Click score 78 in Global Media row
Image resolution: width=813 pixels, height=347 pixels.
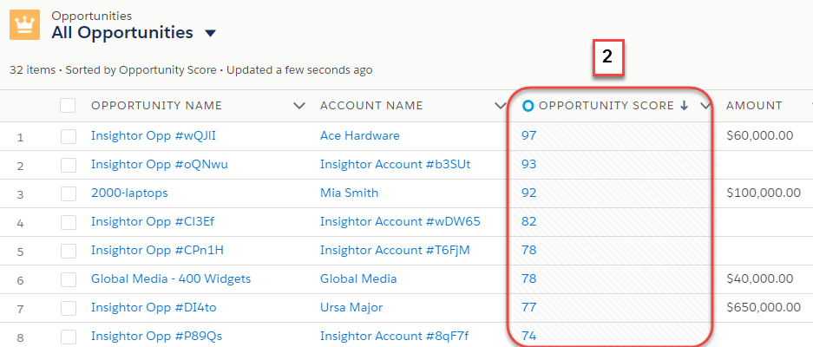pyautogui.click(x=529, y=279)
